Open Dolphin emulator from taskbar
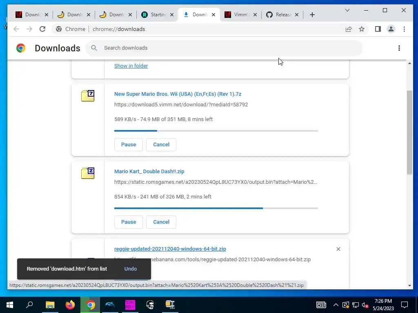Viewport: 418px width, 313px height. pos(110,305)
